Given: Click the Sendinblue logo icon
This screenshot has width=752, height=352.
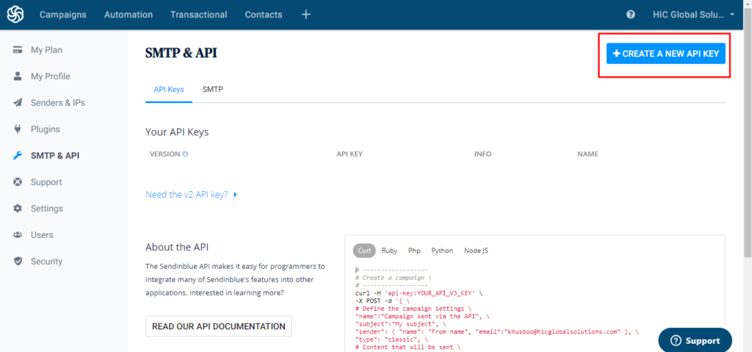Looking at the screenshot, I should click(15, 15).
